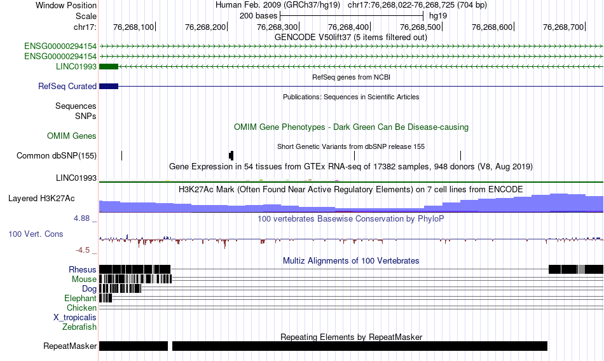Select the Zebrafish alignment row label
The image size is (604, 361).
[79, 327]
